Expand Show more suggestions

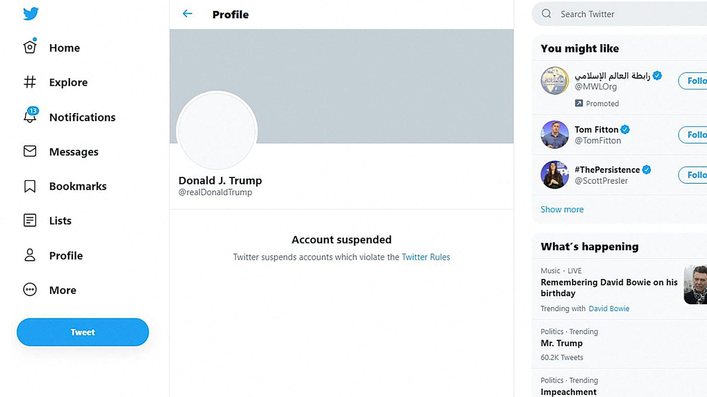tap(562, 209)
